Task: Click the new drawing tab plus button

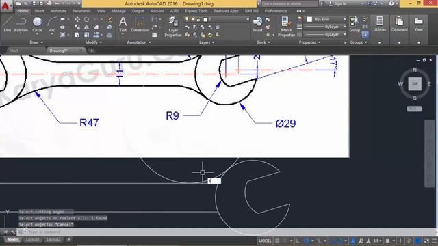Action: click(91, 51)
